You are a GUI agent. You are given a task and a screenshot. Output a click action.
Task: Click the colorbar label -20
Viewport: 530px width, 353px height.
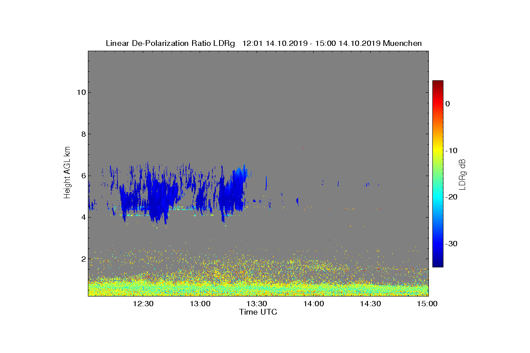click(x=450, y=197)
